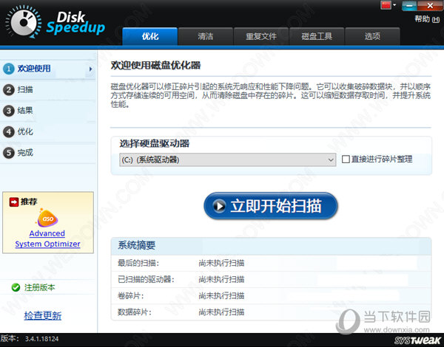444x347 pixels.
Task: Click the orange ASO product icon
Action: 47,218
